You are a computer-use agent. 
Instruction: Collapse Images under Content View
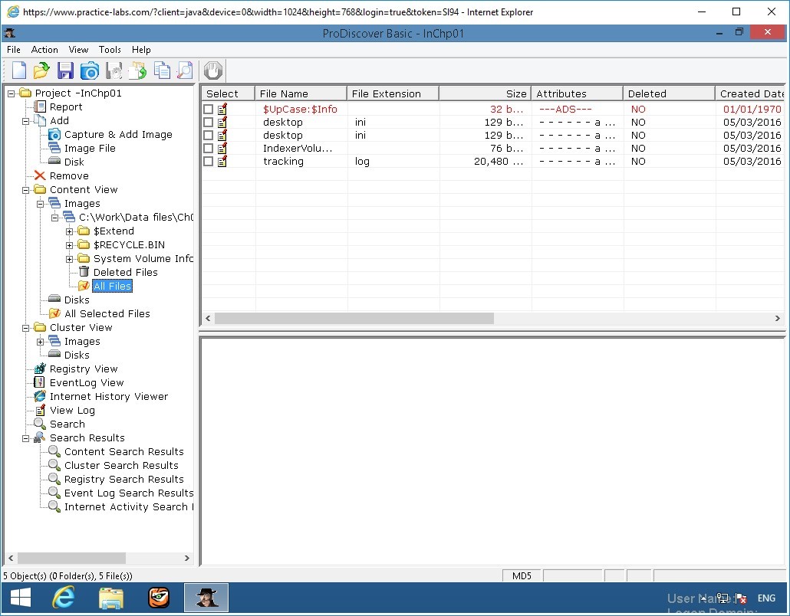(41, 204)
